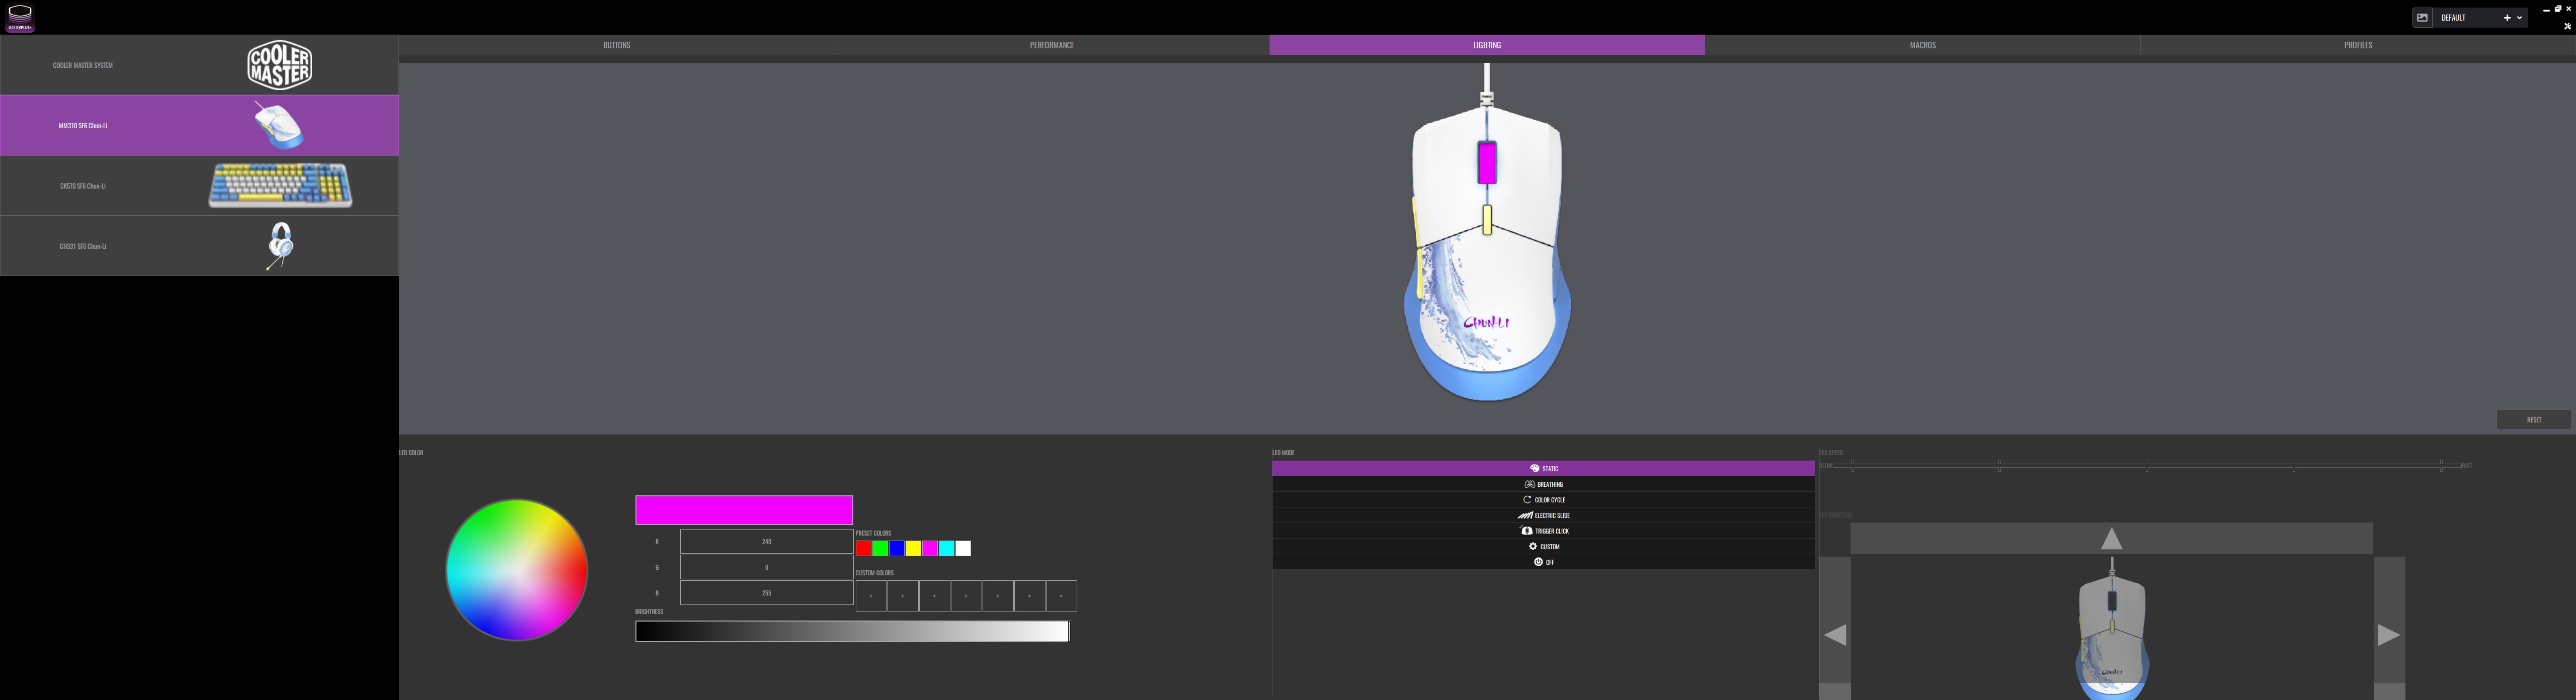Pick a hue on the color wheel
This screenshot has height=700, width=2576.
pyautogui.click(x=516, y=569)
